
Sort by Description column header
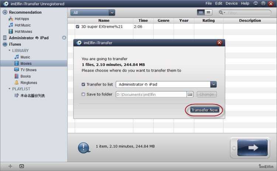coord(250,20)
